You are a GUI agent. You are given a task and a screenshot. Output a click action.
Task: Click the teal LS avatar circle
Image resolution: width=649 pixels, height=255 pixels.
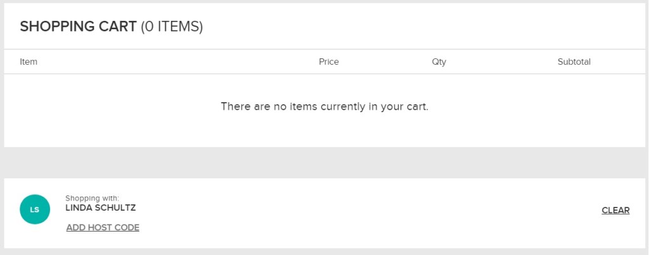point(35,209)
